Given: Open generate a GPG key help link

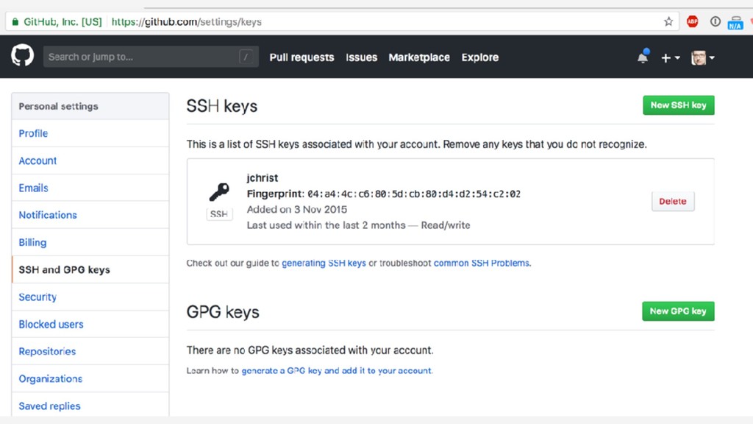Looking at the screenshot, I should click(336, 371).
